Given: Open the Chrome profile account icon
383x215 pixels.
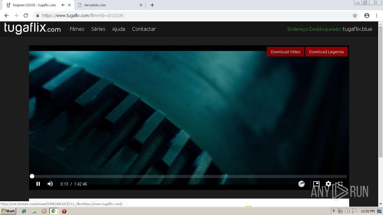Looking at the screenshot, I should (367, 16).
